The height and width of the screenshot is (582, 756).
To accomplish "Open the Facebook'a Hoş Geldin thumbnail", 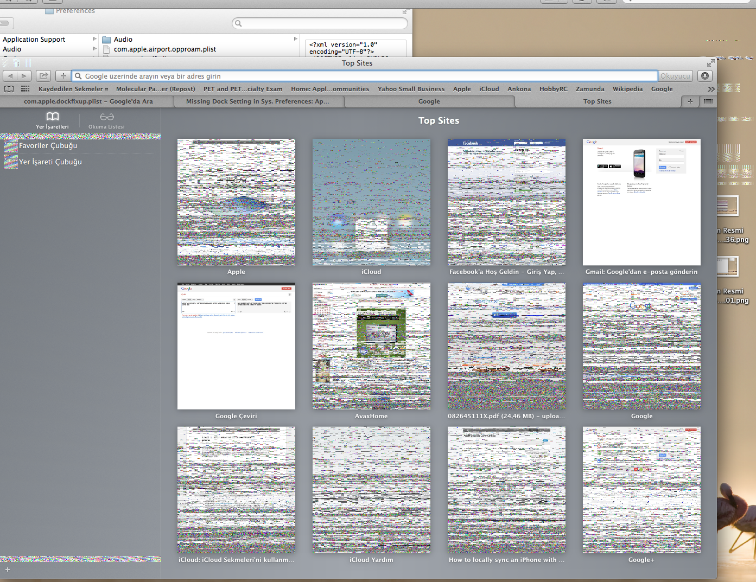I will pyautogui.click(x=506, y=202).
